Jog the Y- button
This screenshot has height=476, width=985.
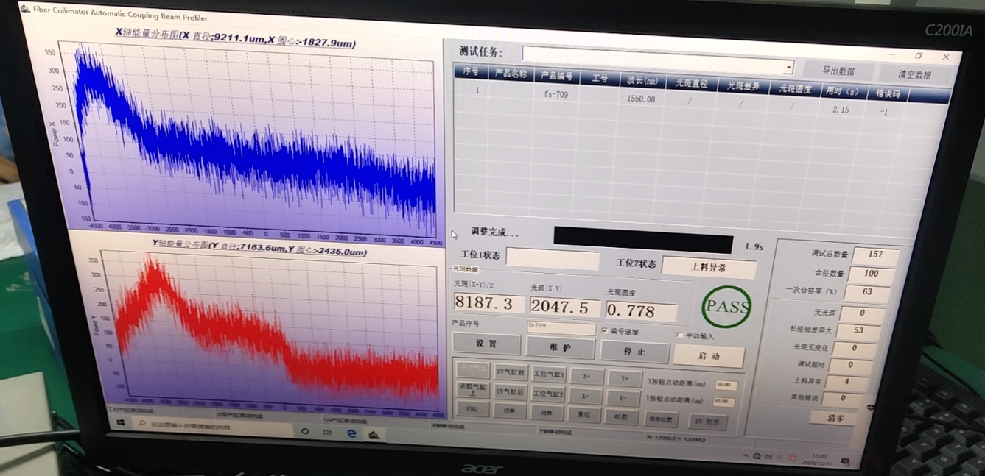(625, 398)
